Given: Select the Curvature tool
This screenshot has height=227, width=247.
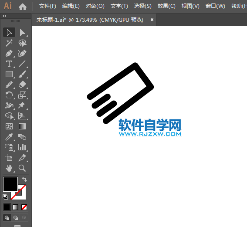Looking at the screenshot, I should [22, 54].
